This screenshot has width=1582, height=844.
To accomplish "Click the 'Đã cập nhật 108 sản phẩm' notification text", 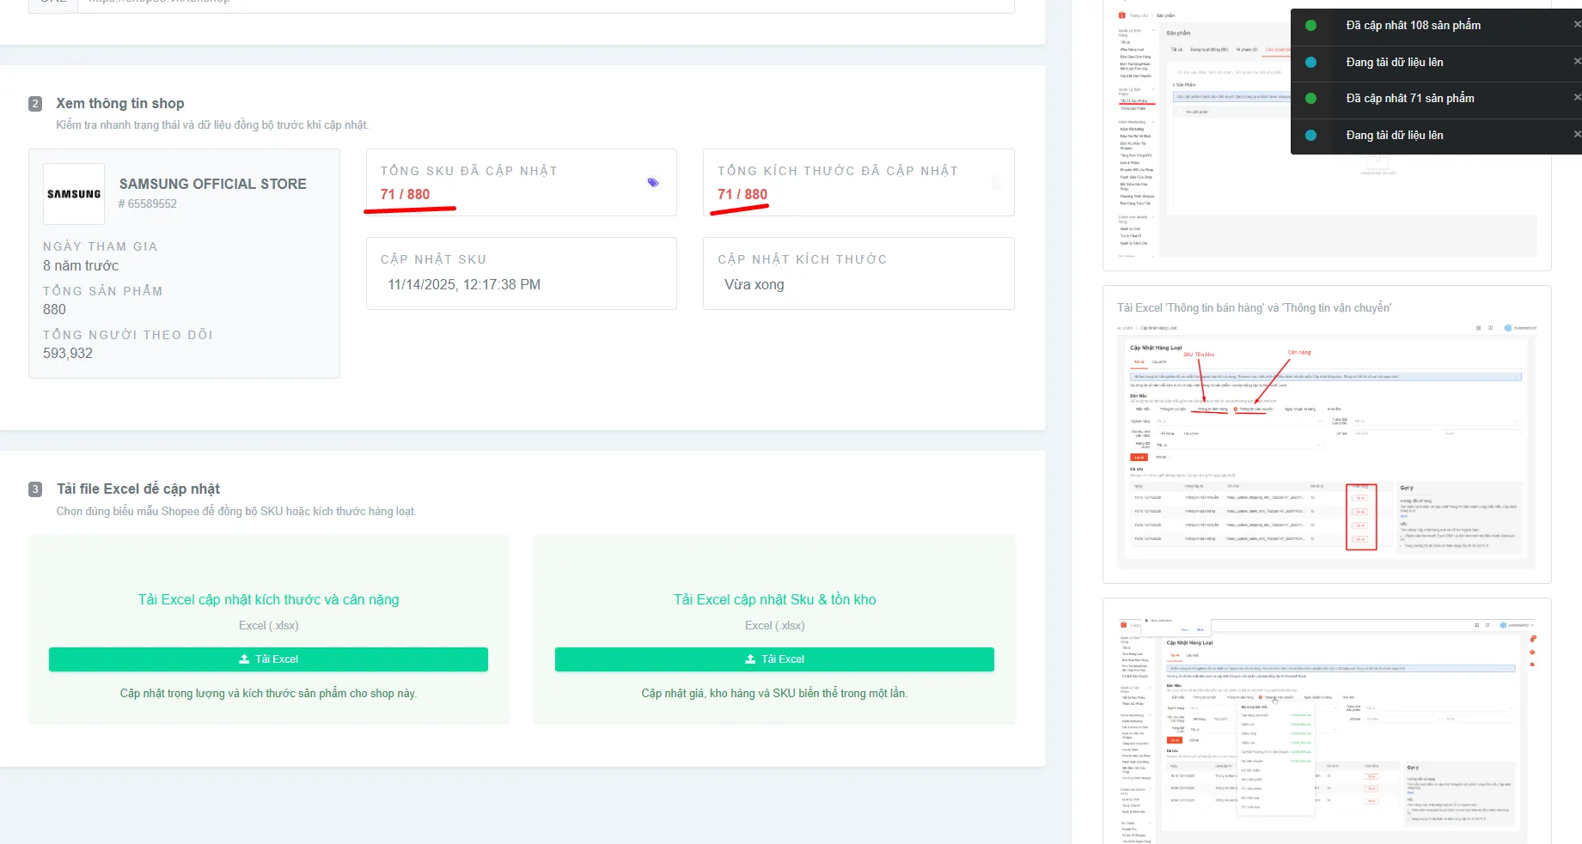I will click(x=1414, y=26).
